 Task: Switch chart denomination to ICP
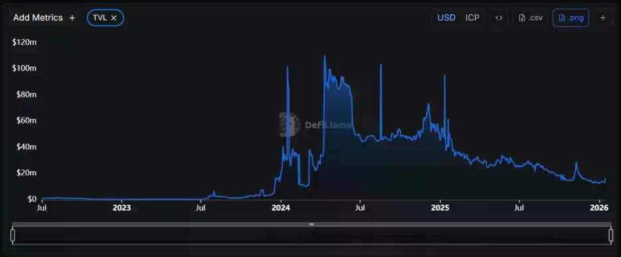(472, 18)
